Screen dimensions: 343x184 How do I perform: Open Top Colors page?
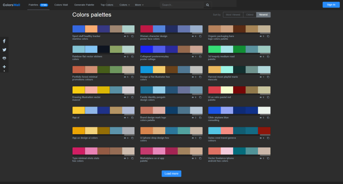tap(107, 5)
